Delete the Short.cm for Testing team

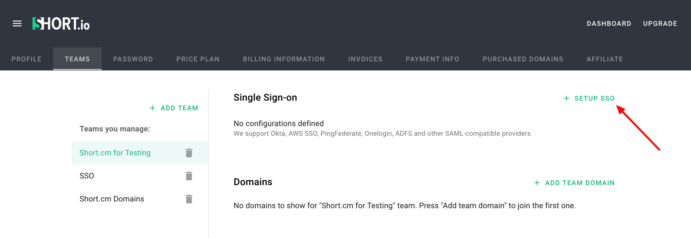pos(189,153)
